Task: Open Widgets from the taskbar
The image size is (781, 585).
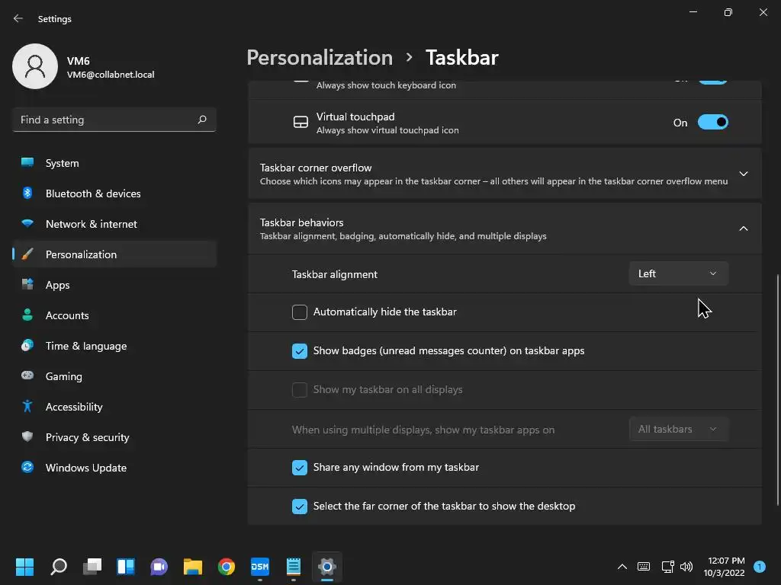Action: [126, 567]
